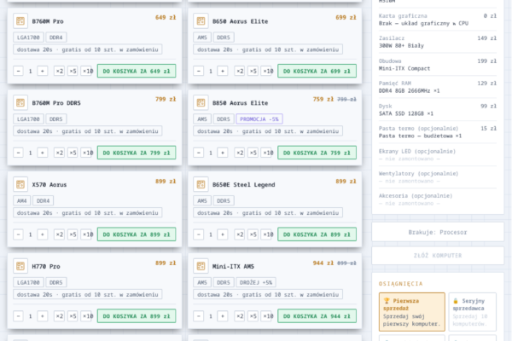Increase X570 Aorus quantity with plus
Viewport: 512px width, 341px height.
[x=43, y=234]
